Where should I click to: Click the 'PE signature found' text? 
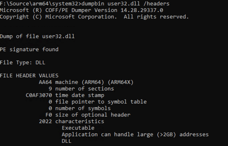click(29, 49)
